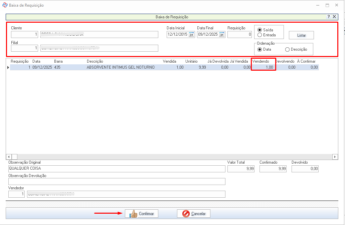This screenshot has width=345, height=225.
Task: Click the Observação Devolução text field
Action: point(117,181)
